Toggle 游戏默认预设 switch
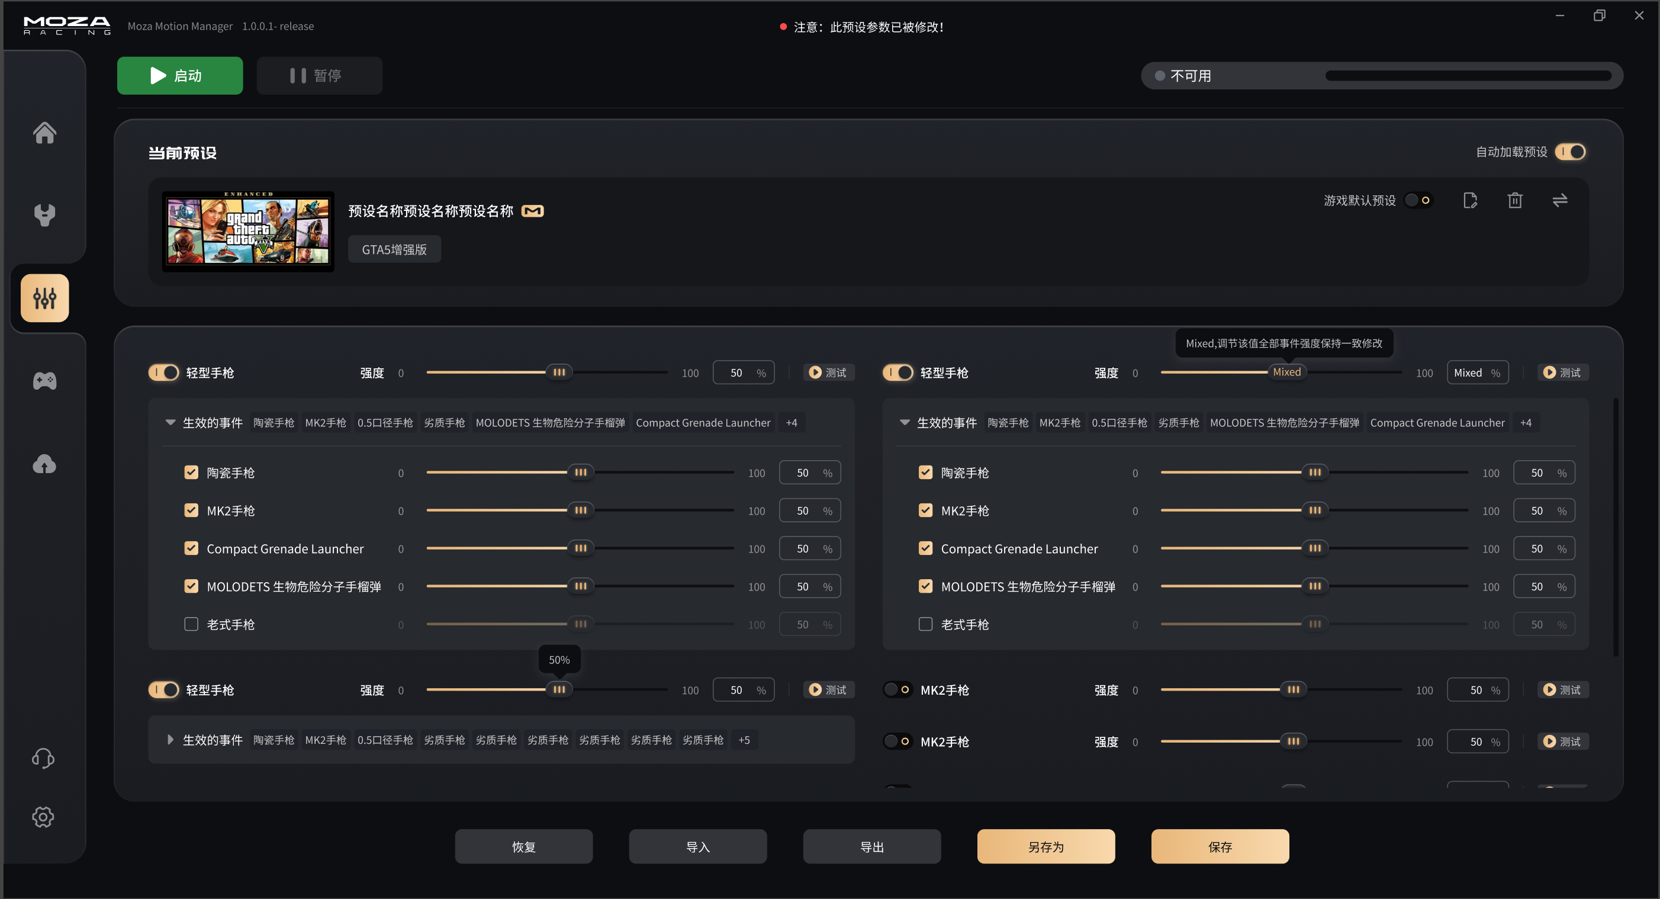Viewport: 1660px width, 899px height. click(x=1418, y=200)
